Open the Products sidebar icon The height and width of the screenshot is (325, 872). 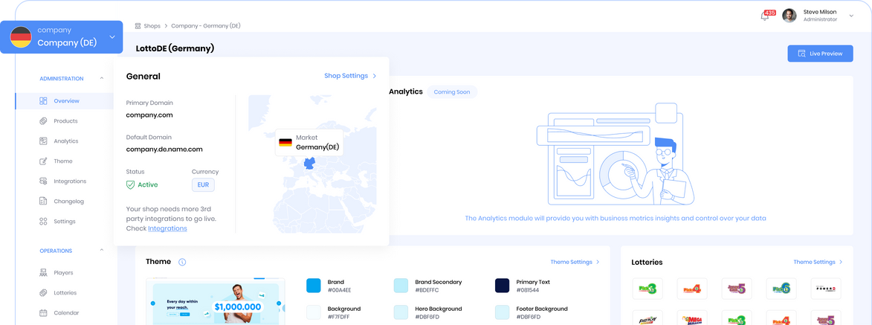click(x=44, y=121)
